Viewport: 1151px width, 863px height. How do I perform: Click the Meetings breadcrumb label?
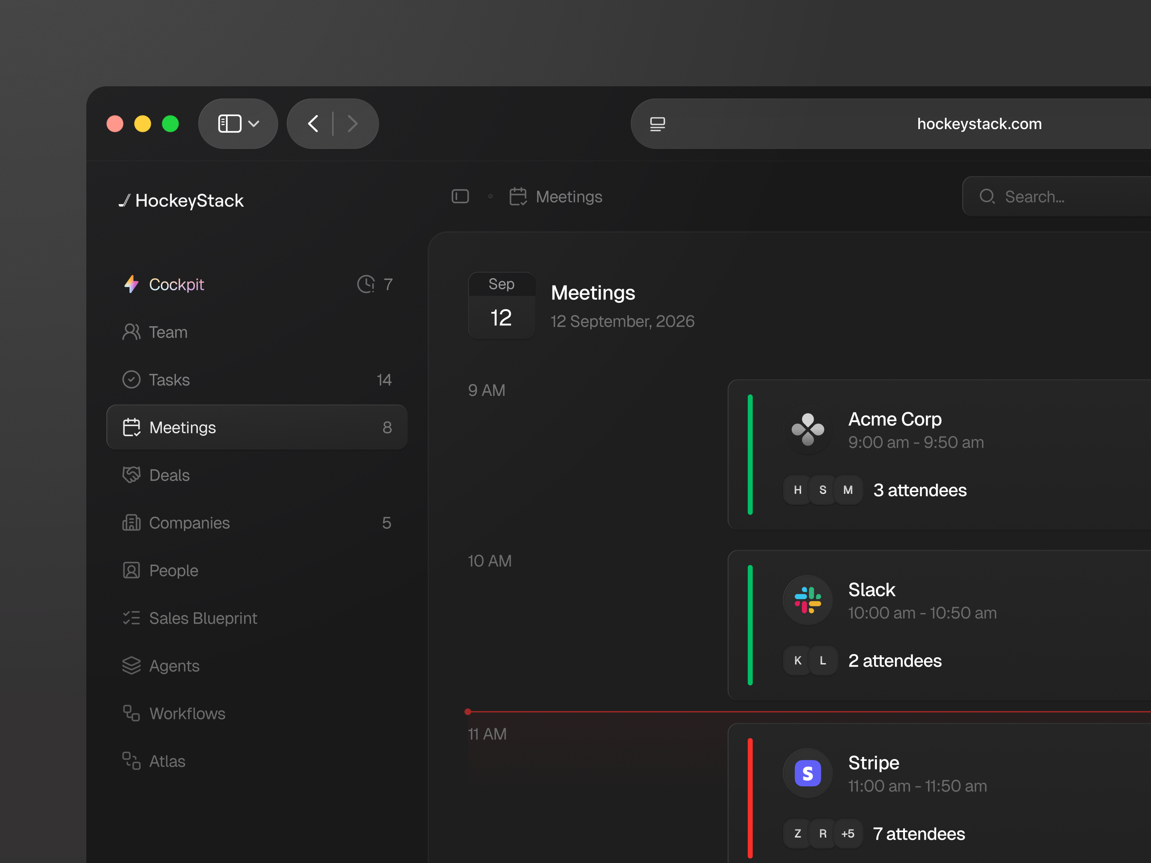[x=569, y=197]
